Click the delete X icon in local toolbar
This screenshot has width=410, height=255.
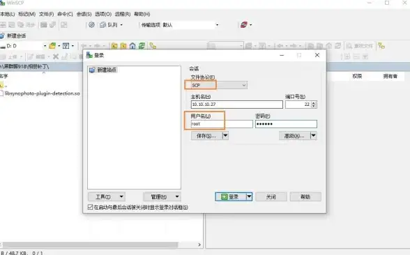pyautogui.click(x=56, y=56)
